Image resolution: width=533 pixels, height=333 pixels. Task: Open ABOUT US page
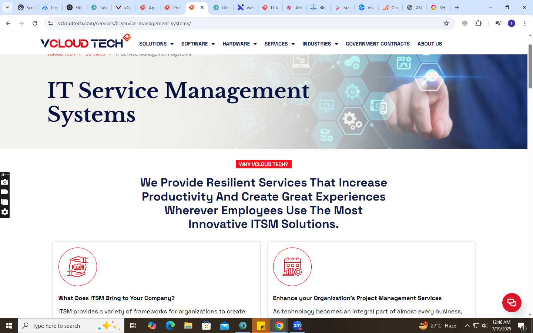430,44
